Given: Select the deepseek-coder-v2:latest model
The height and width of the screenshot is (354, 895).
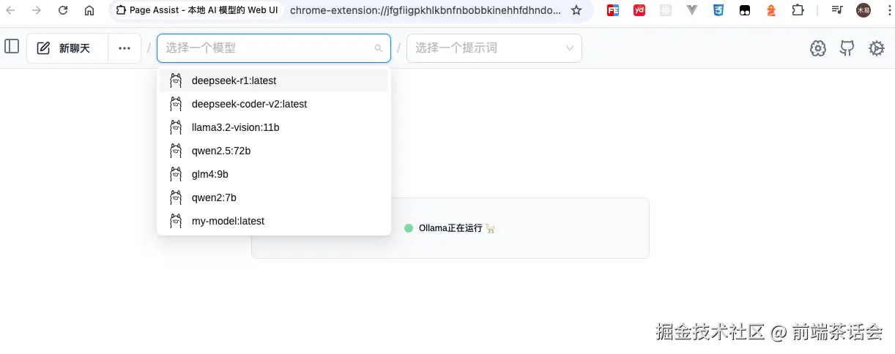Looking at the screenshot, I should 274,104.
